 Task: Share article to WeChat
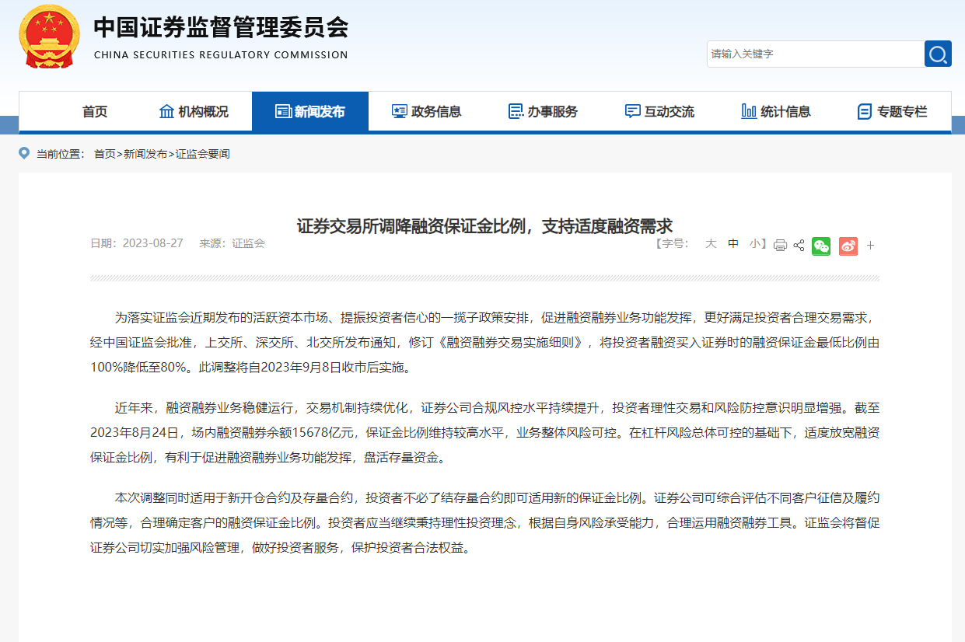[821, 246]
